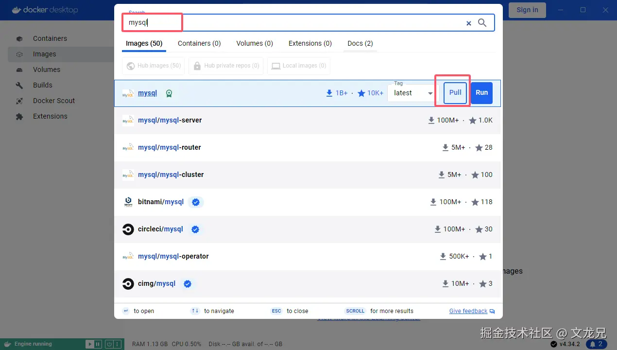Image resolution: width=617 pixels, height=350 pixels.
Task: Toggle the Hub images (50) filter
Action: pyautogui.click(x=154, y=66)
